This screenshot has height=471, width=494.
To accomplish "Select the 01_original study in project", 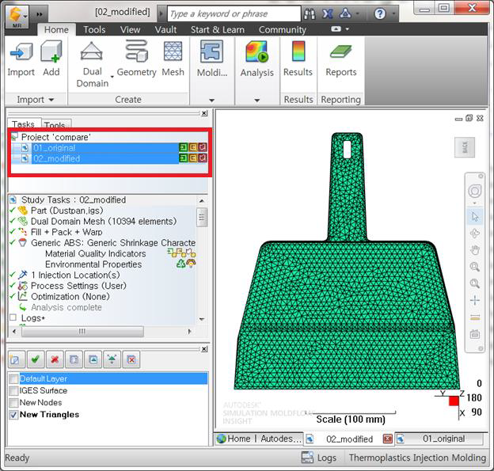I will point(109,147).
